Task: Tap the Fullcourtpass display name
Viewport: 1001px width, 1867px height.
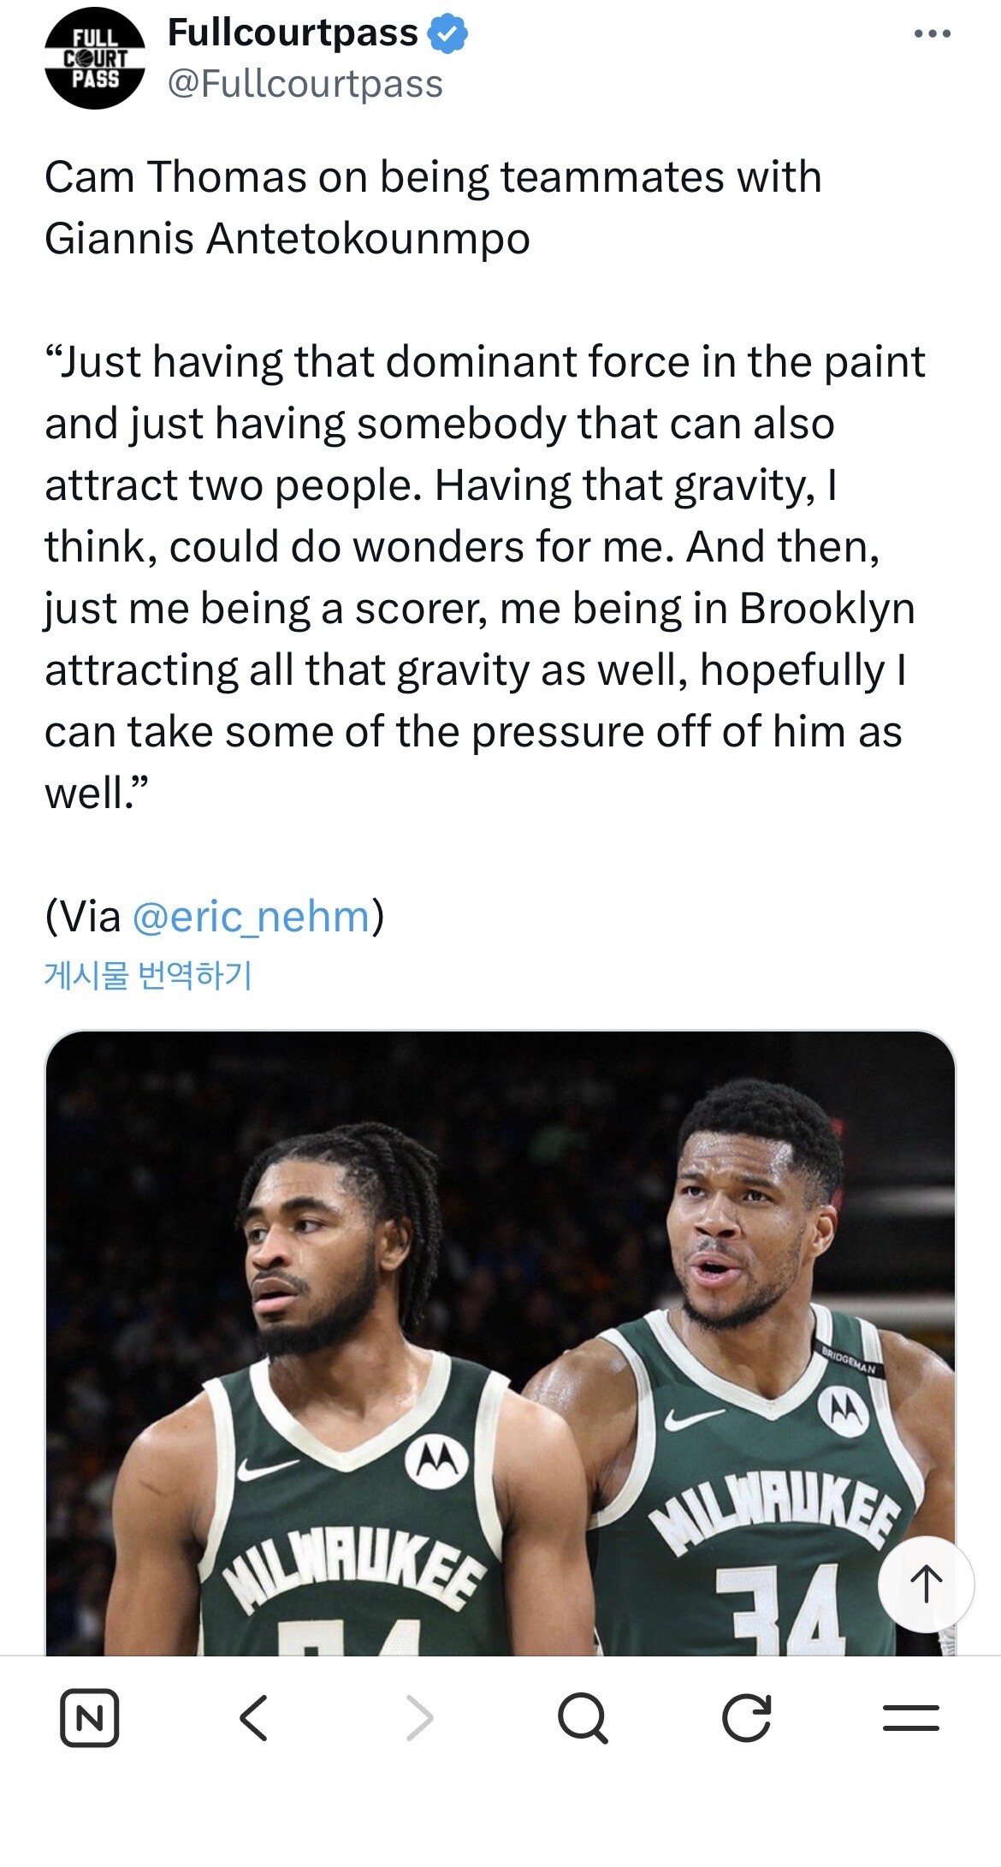Action: coord(292,33)
